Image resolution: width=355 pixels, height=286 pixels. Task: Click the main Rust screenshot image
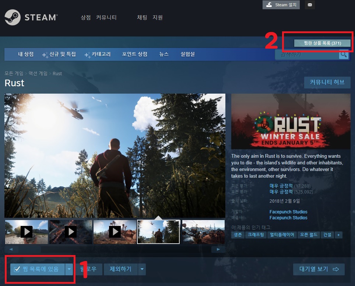[115, 156]
